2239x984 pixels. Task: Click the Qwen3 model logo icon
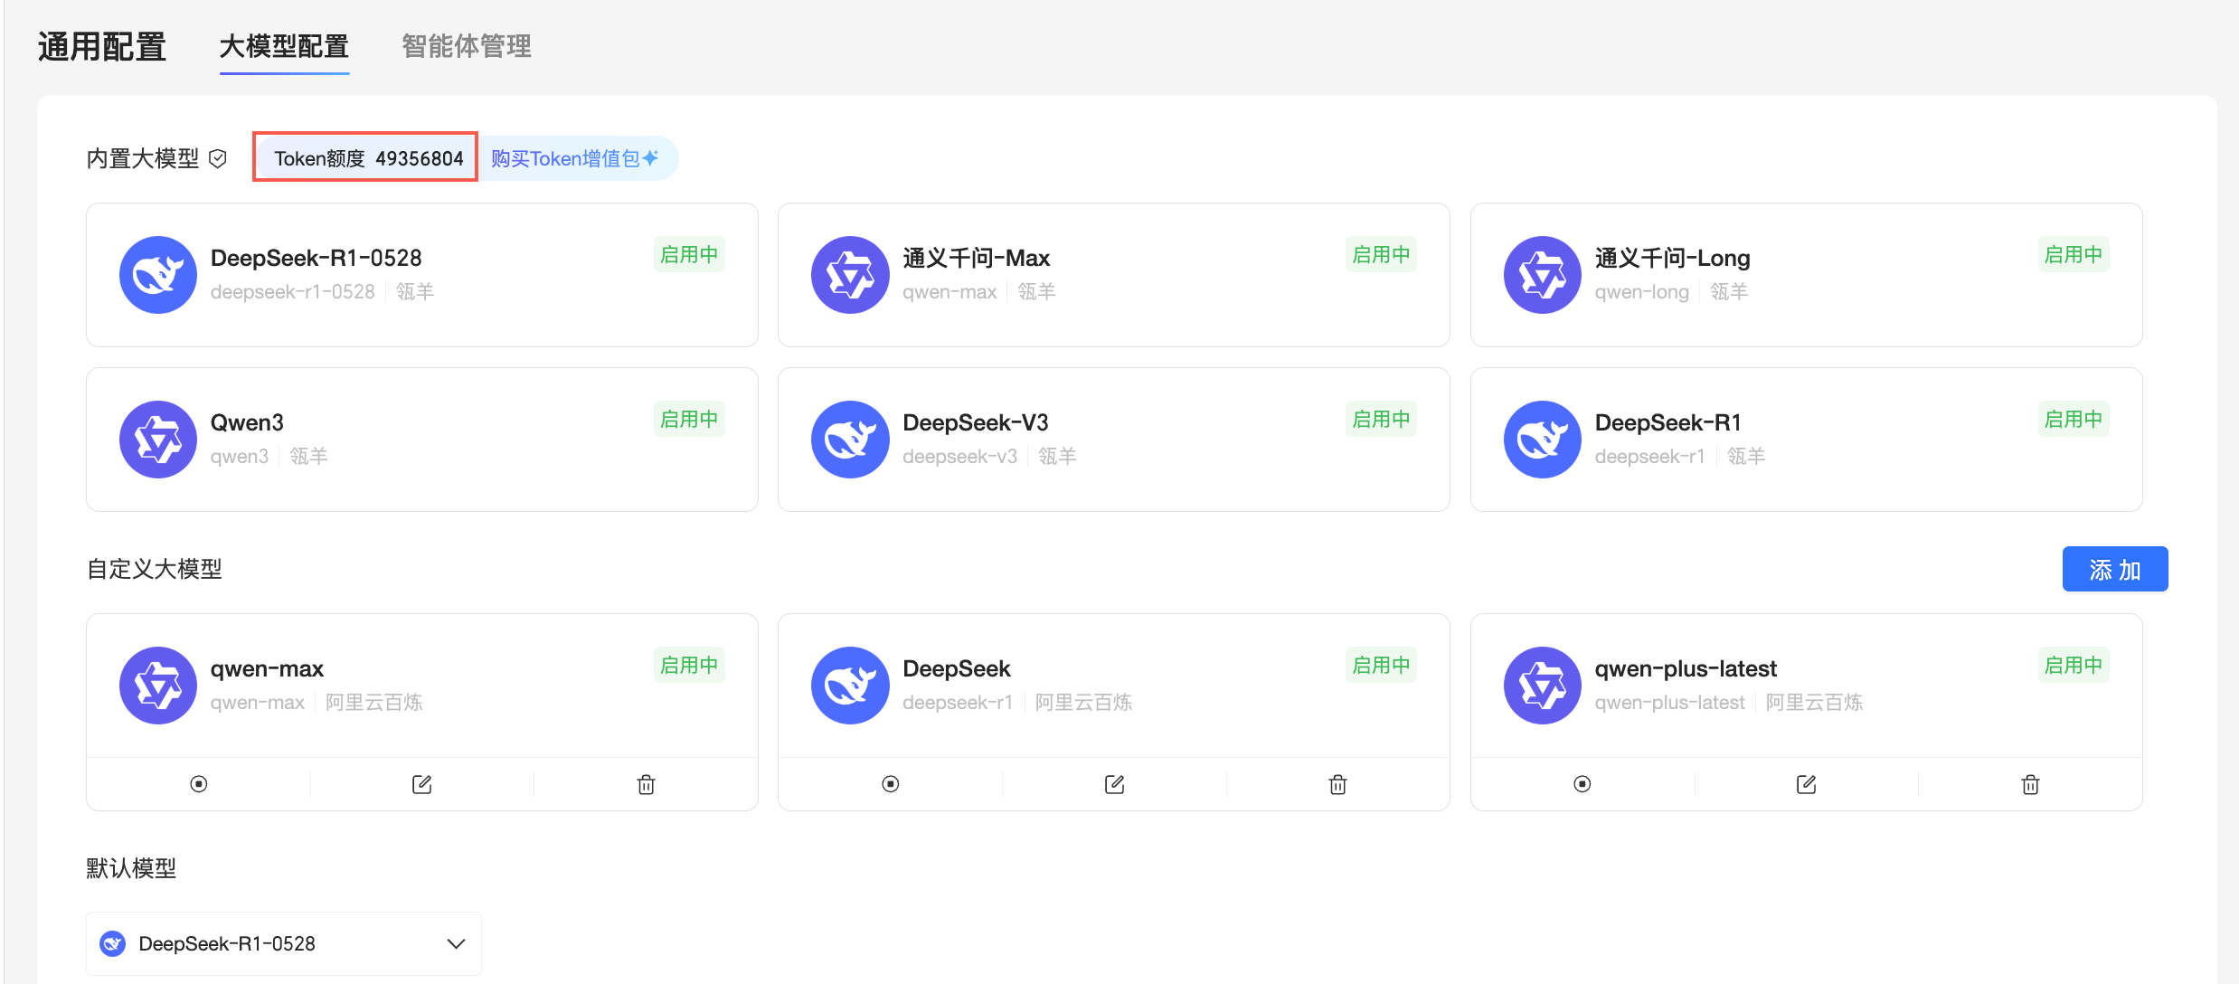click(158, 440)
